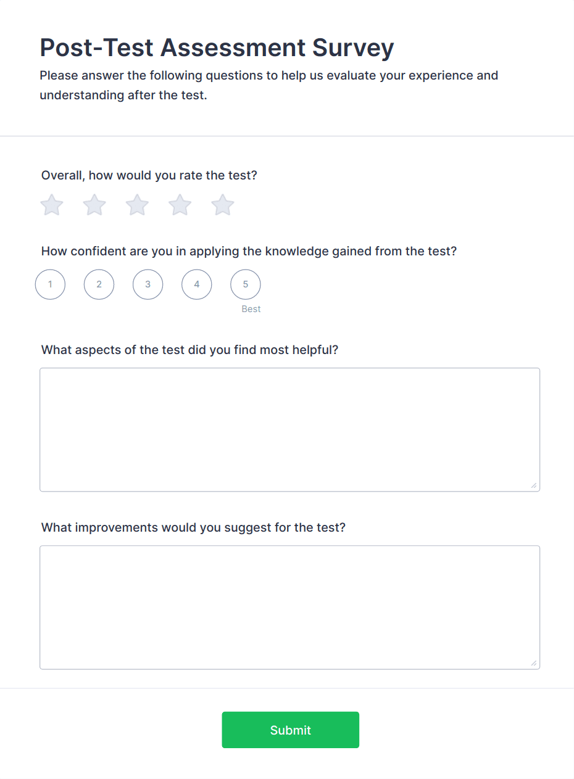Click the 'Best' label under 5
Image resolution: width=574 pixels, height=779 pixels.
tap(251, 309)
